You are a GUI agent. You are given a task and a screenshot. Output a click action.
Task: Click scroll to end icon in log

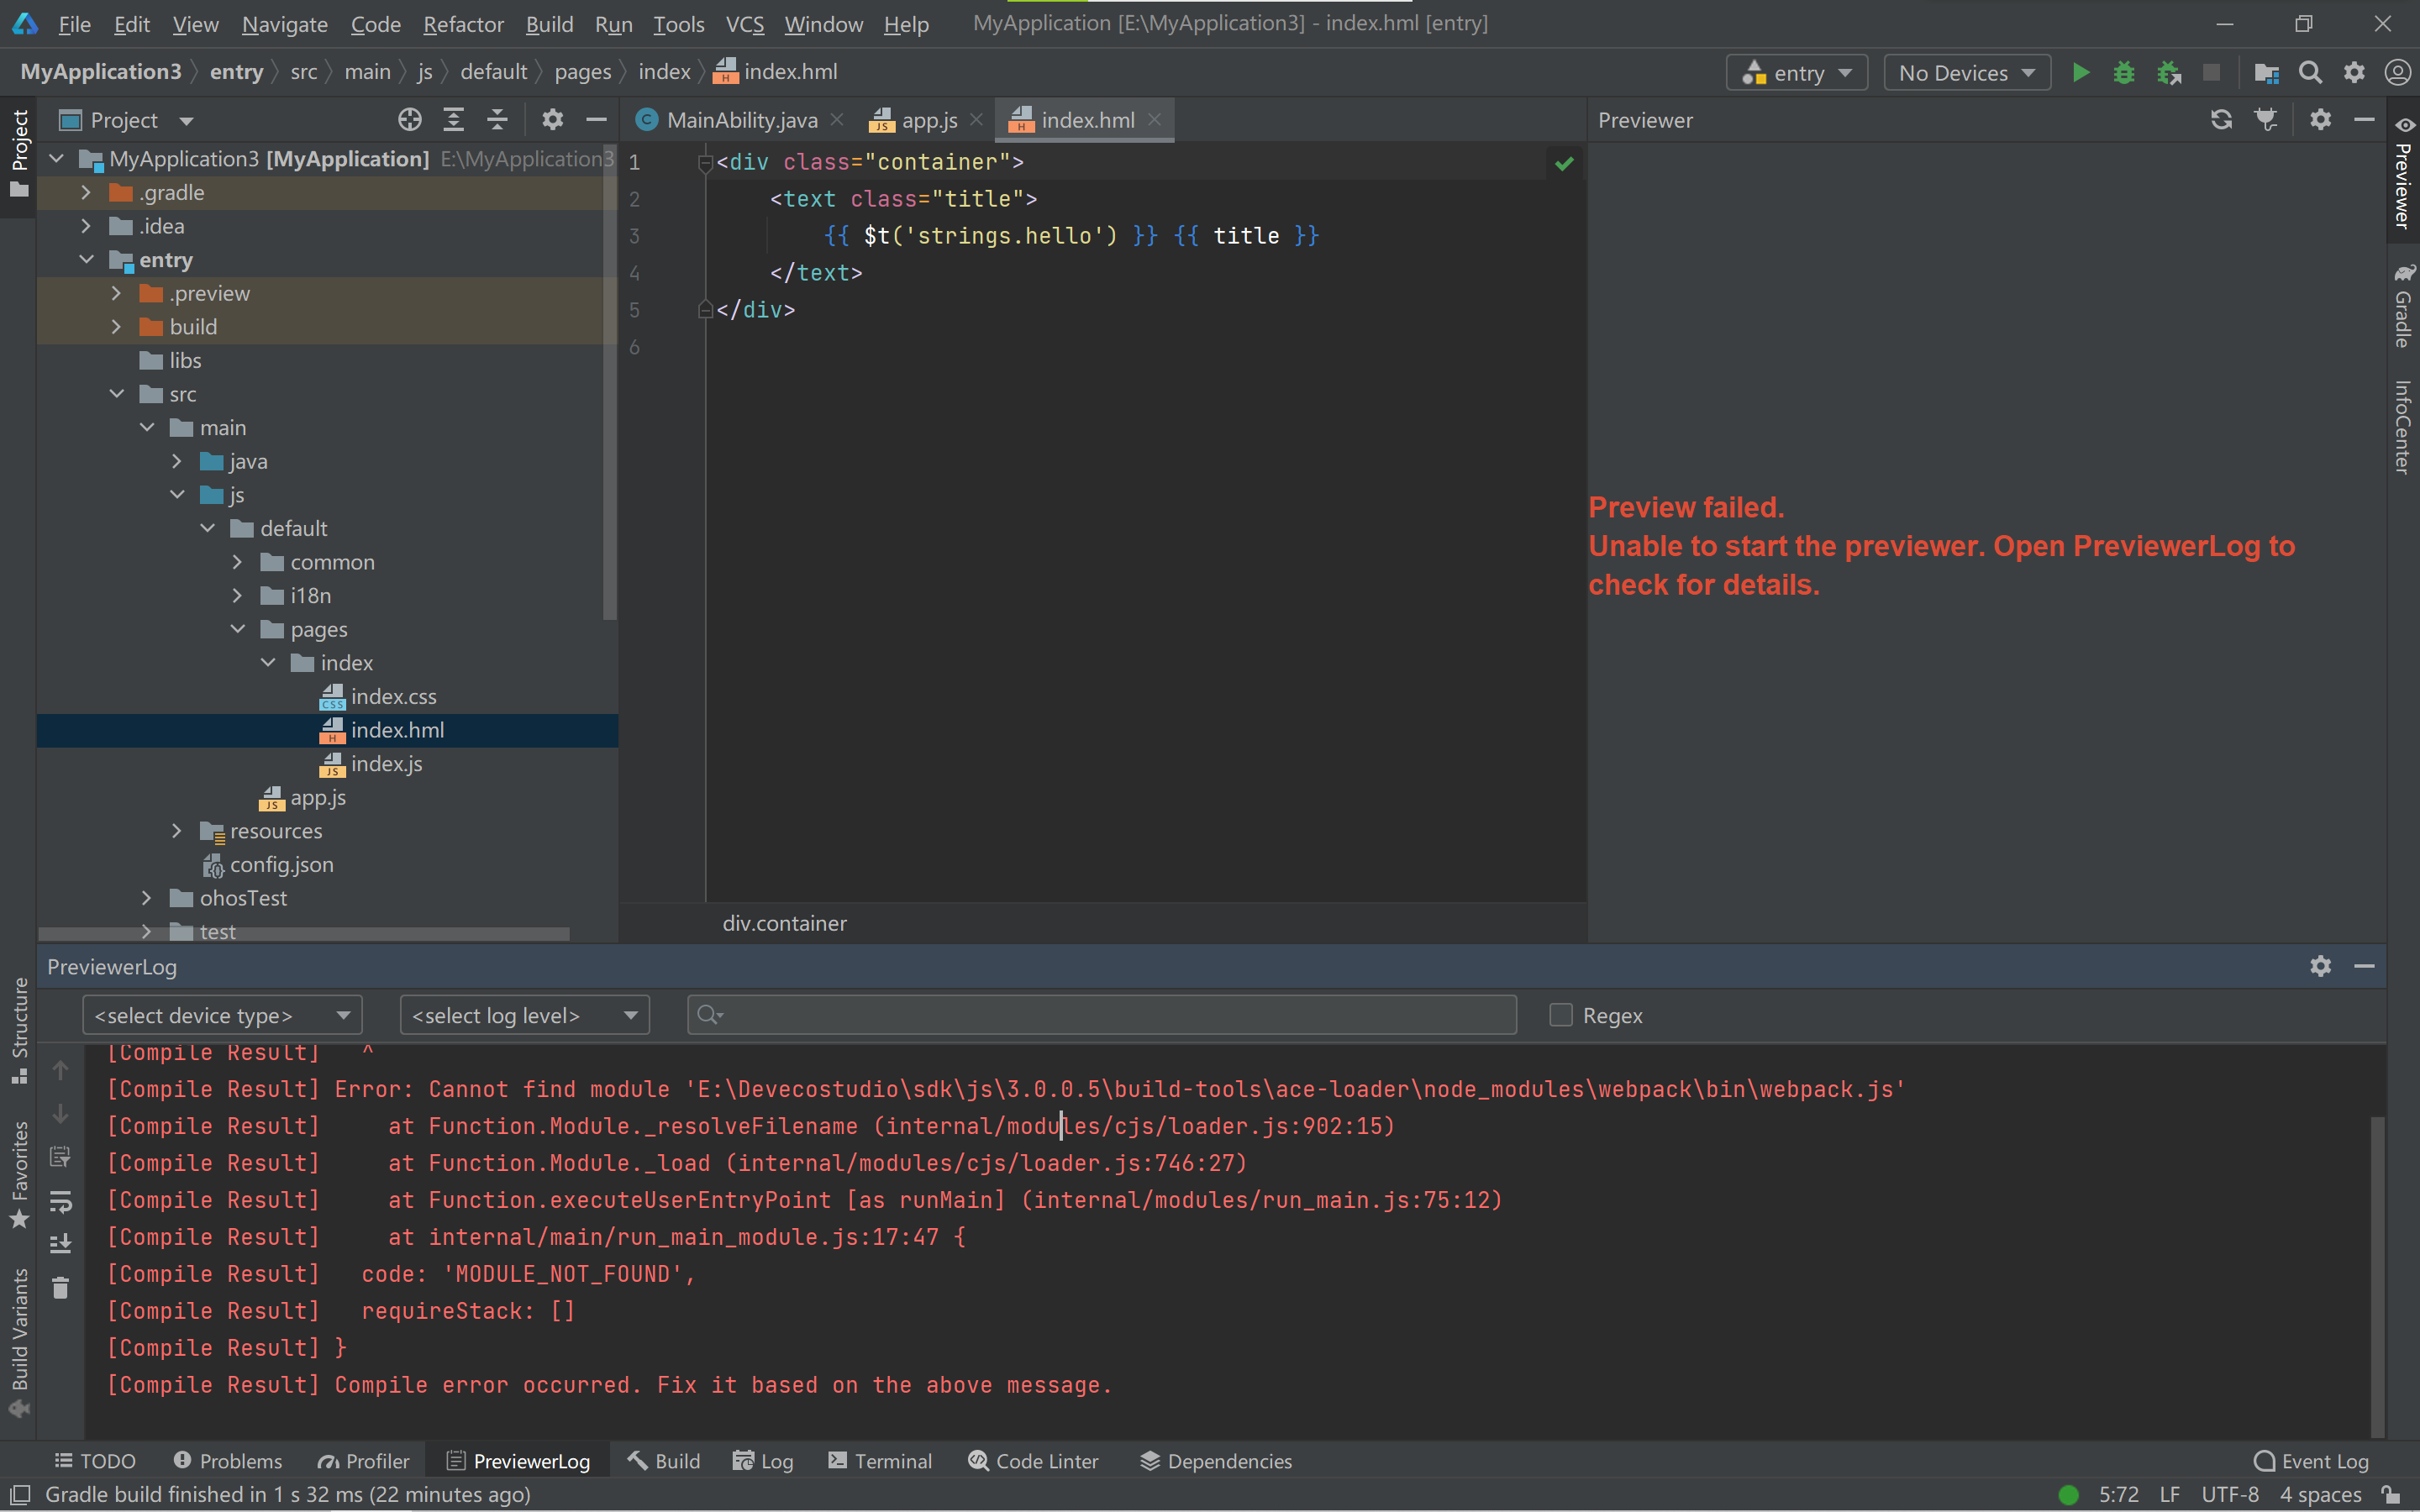60,1243
